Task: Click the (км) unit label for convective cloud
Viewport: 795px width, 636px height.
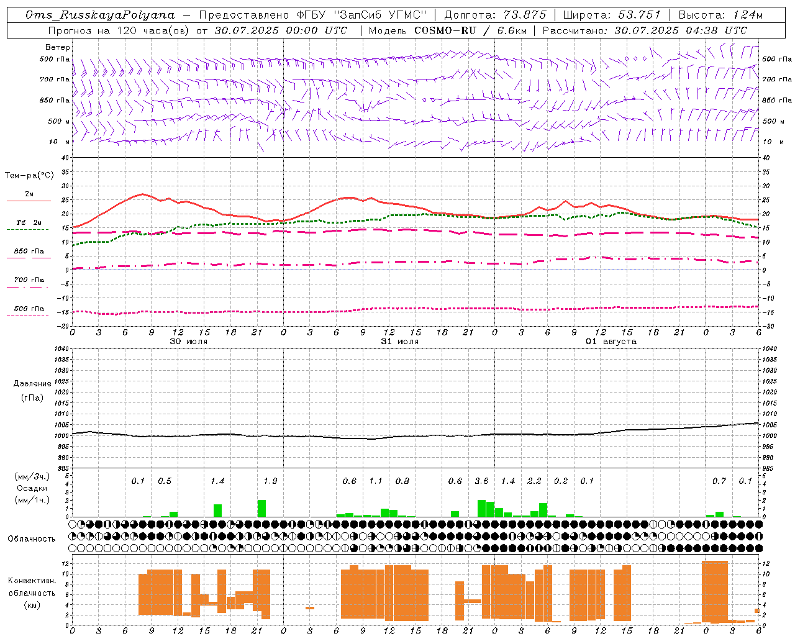Action: pos(32,605)
